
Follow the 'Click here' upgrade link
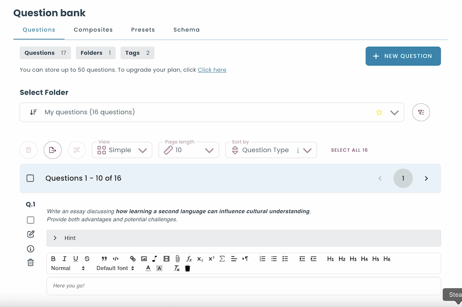coord(212,70)
